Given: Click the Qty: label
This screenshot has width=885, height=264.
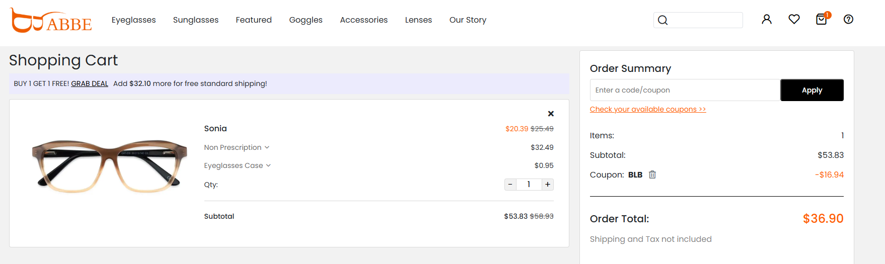Looking at the screenshot, I should click(211, 185).
